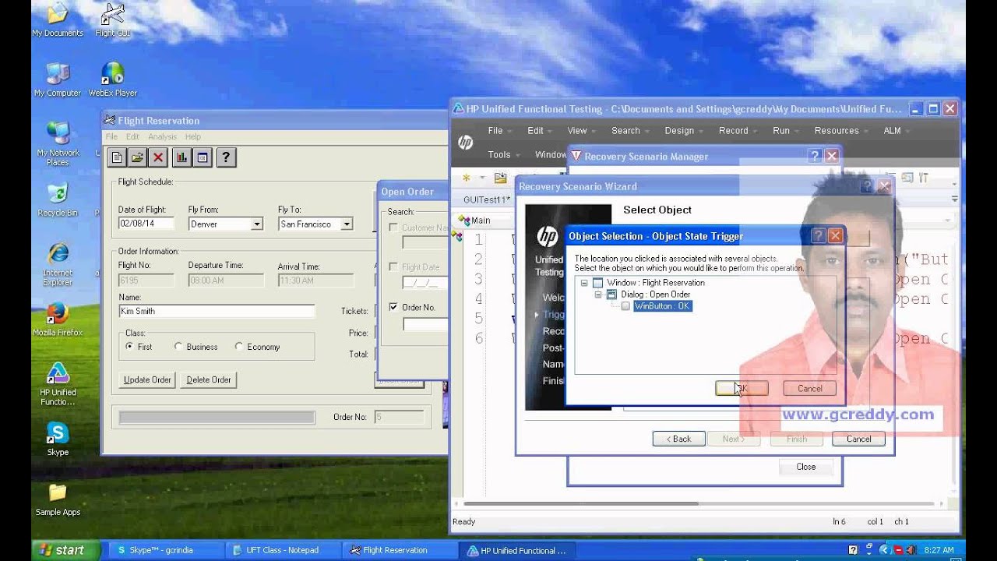Open My Network Places desktop icon

58,144
